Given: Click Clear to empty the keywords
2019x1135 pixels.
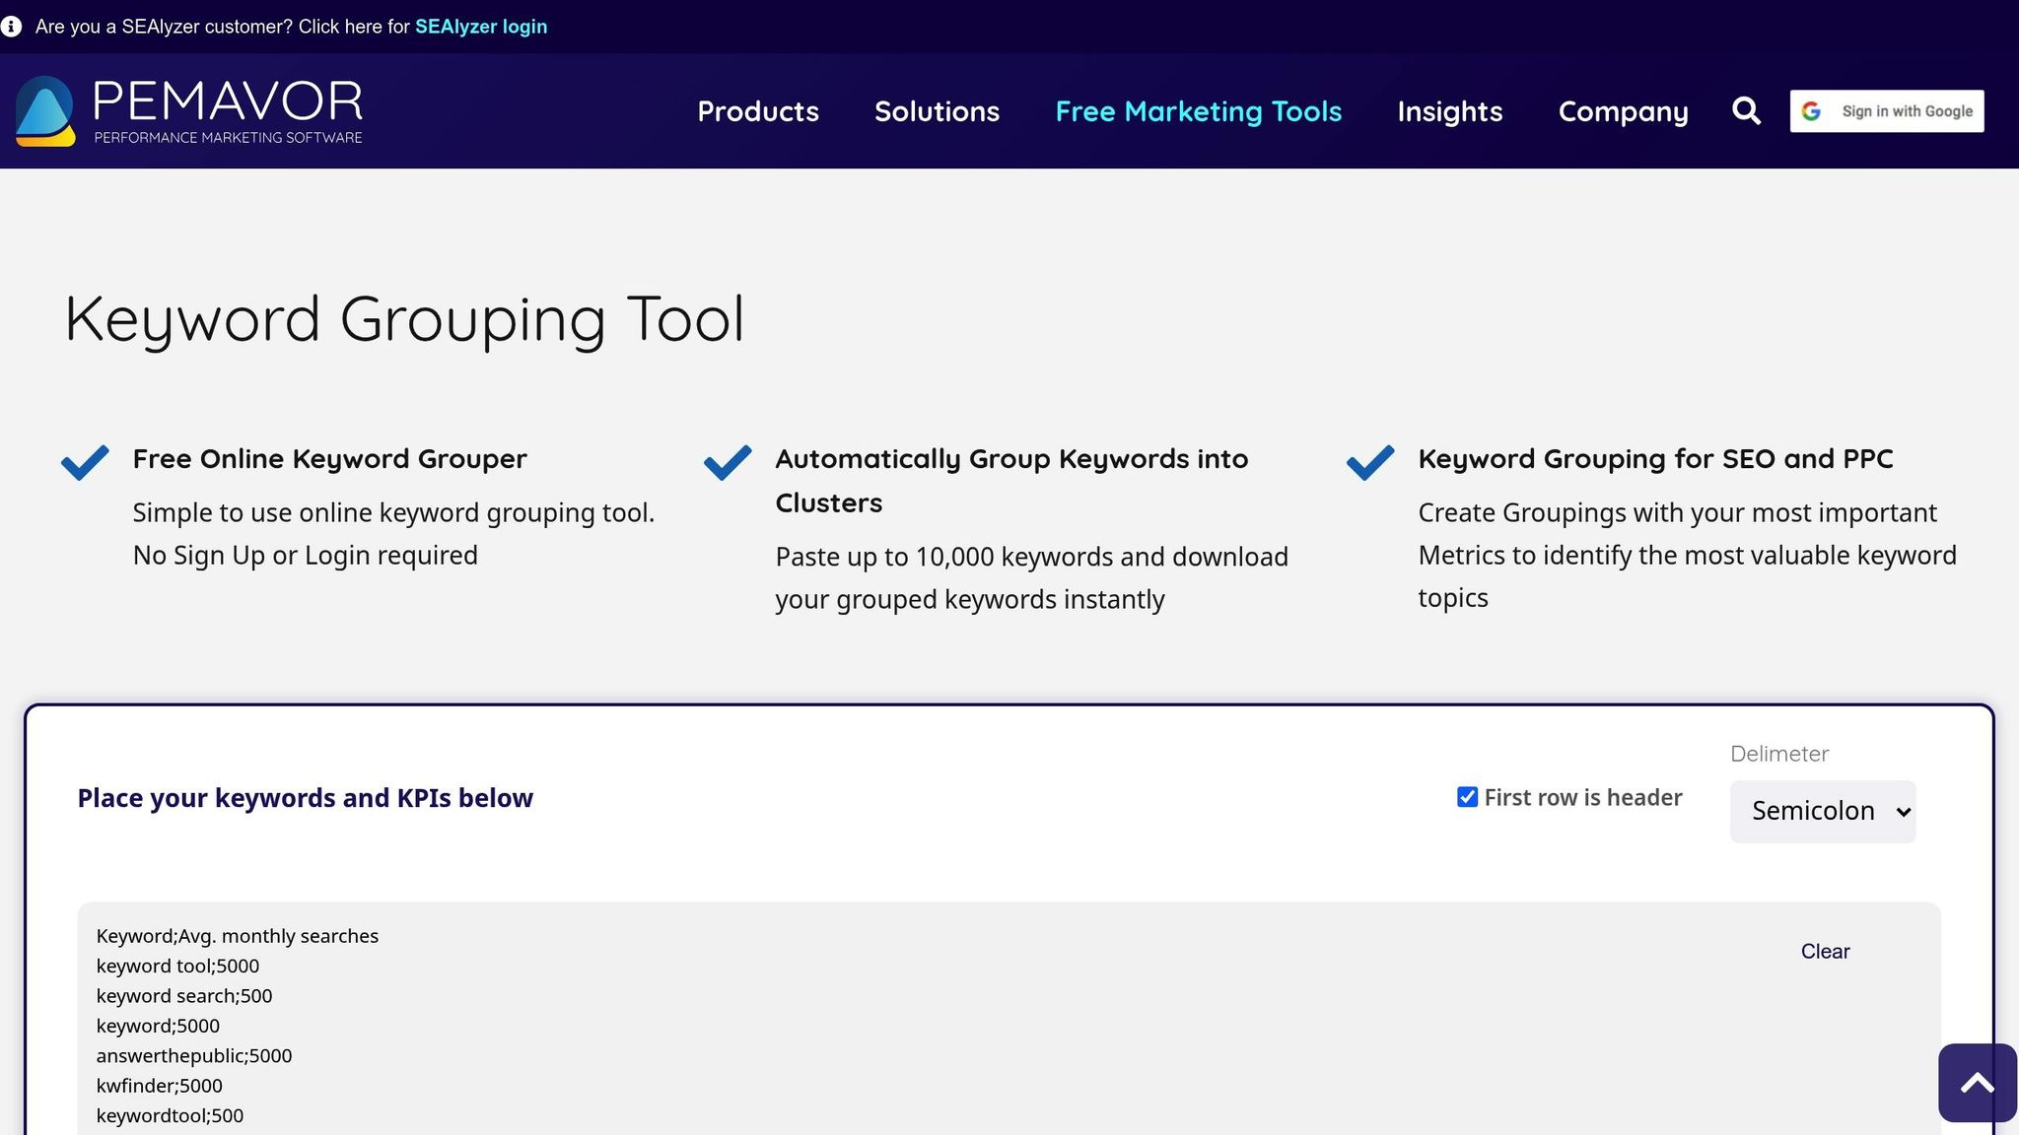Looking at the screenshot, I should 1825,952.
